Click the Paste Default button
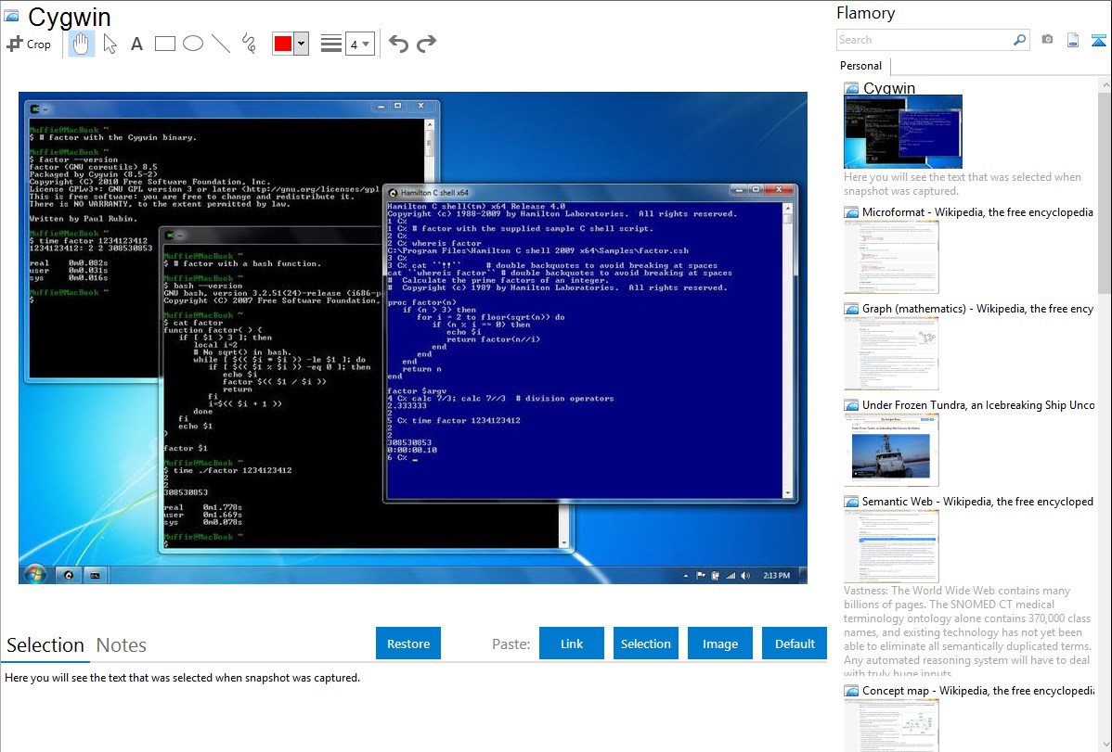Image resolution: width=1112 pixels, height=752 pixels. [x=795, y=644]
